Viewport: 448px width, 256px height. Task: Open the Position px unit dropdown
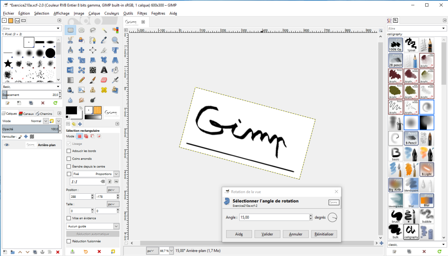113,190
